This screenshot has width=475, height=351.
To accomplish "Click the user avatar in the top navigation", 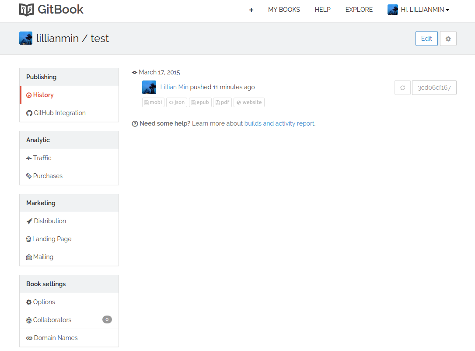I will click(393, 10).
